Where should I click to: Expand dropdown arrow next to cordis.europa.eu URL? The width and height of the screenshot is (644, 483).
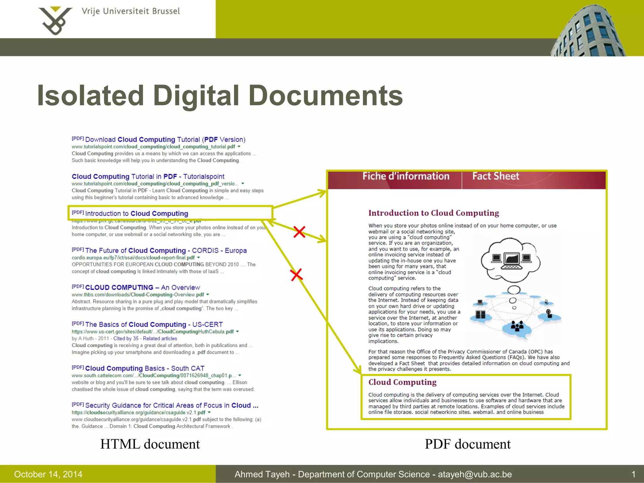pyautogui.click(x=199, y=258)
